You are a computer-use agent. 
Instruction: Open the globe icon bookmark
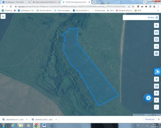[x=15, y=10]
